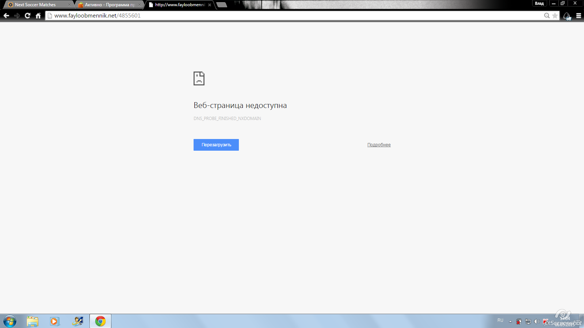Viewport: 584px width, 328px height.
Task: Close the fayloobmennik tab
Action: pyautogui.click(x=210, y=5)
